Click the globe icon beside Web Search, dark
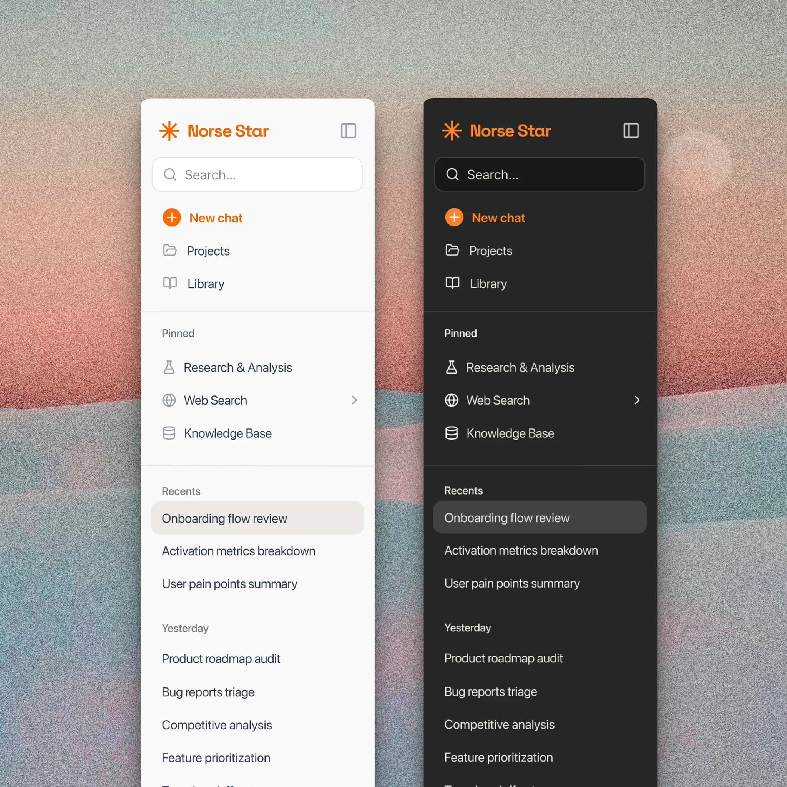This screenshot has height=787, width=787. 452,400
